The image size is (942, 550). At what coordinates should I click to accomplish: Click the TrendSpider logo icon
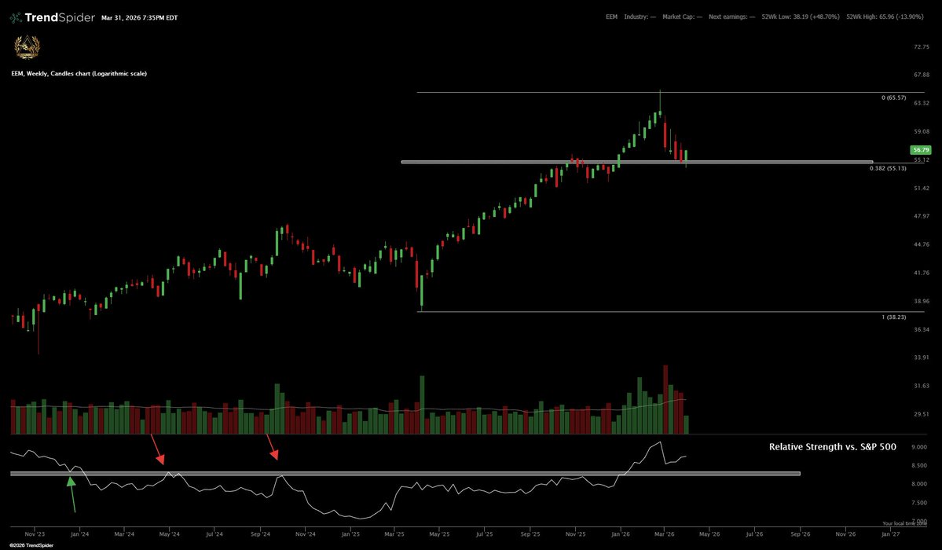[16, 17]
